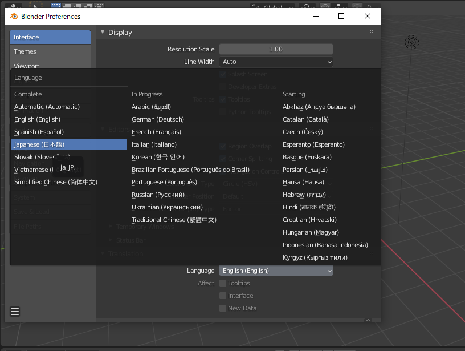Choose Persian language option

click(x=305, y=170)
